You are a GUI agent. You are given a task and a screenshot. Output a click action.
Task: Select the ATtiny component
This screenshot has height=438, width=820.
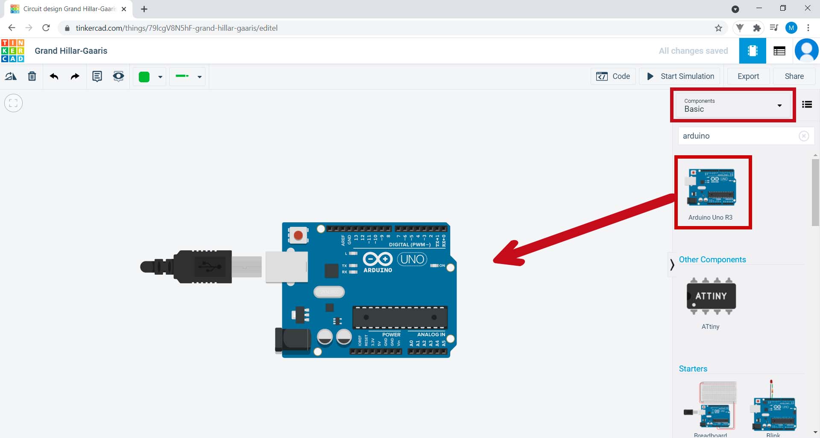pyautogui.click(x=711, y=303)
